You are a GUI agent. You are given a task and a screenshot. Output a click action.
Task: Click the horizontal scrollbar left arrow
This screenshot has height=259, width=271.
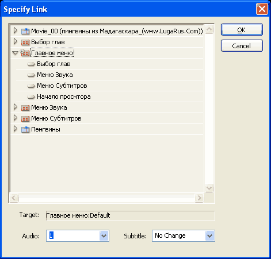pyautogui.click(x=14, y=198)
